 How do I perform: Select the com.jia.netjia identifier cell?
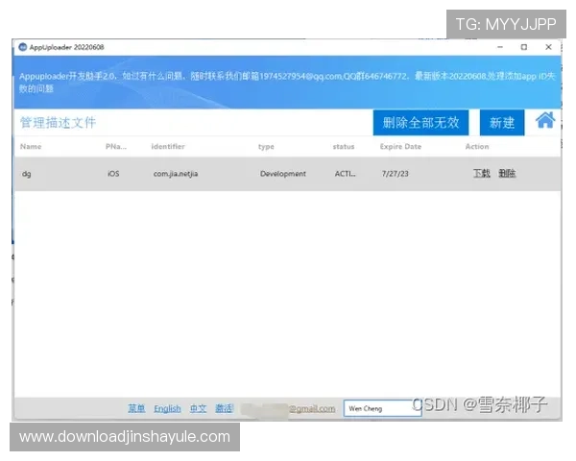pos(176,174)
